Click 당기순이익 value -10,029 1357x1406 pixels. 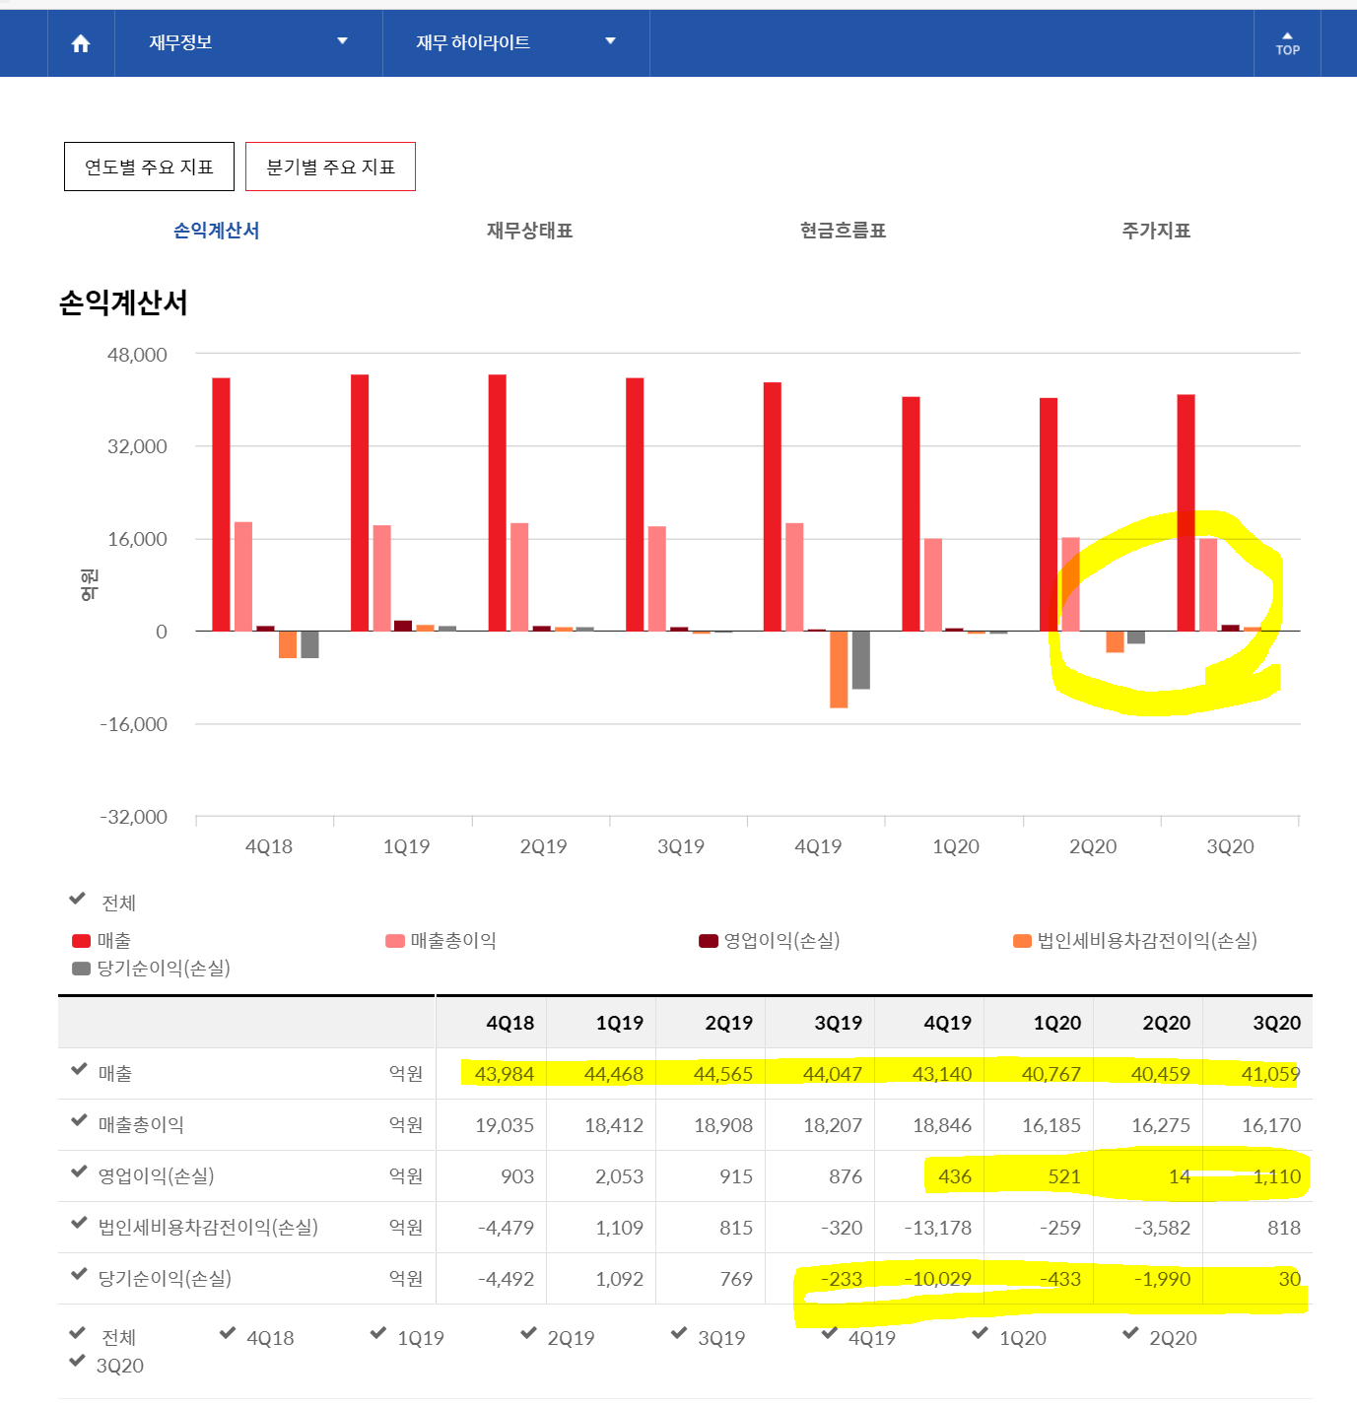(938, 1279)
